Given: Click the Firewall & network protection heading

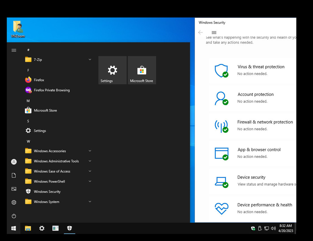Looking at the screenshot, I should click(265, 122).
